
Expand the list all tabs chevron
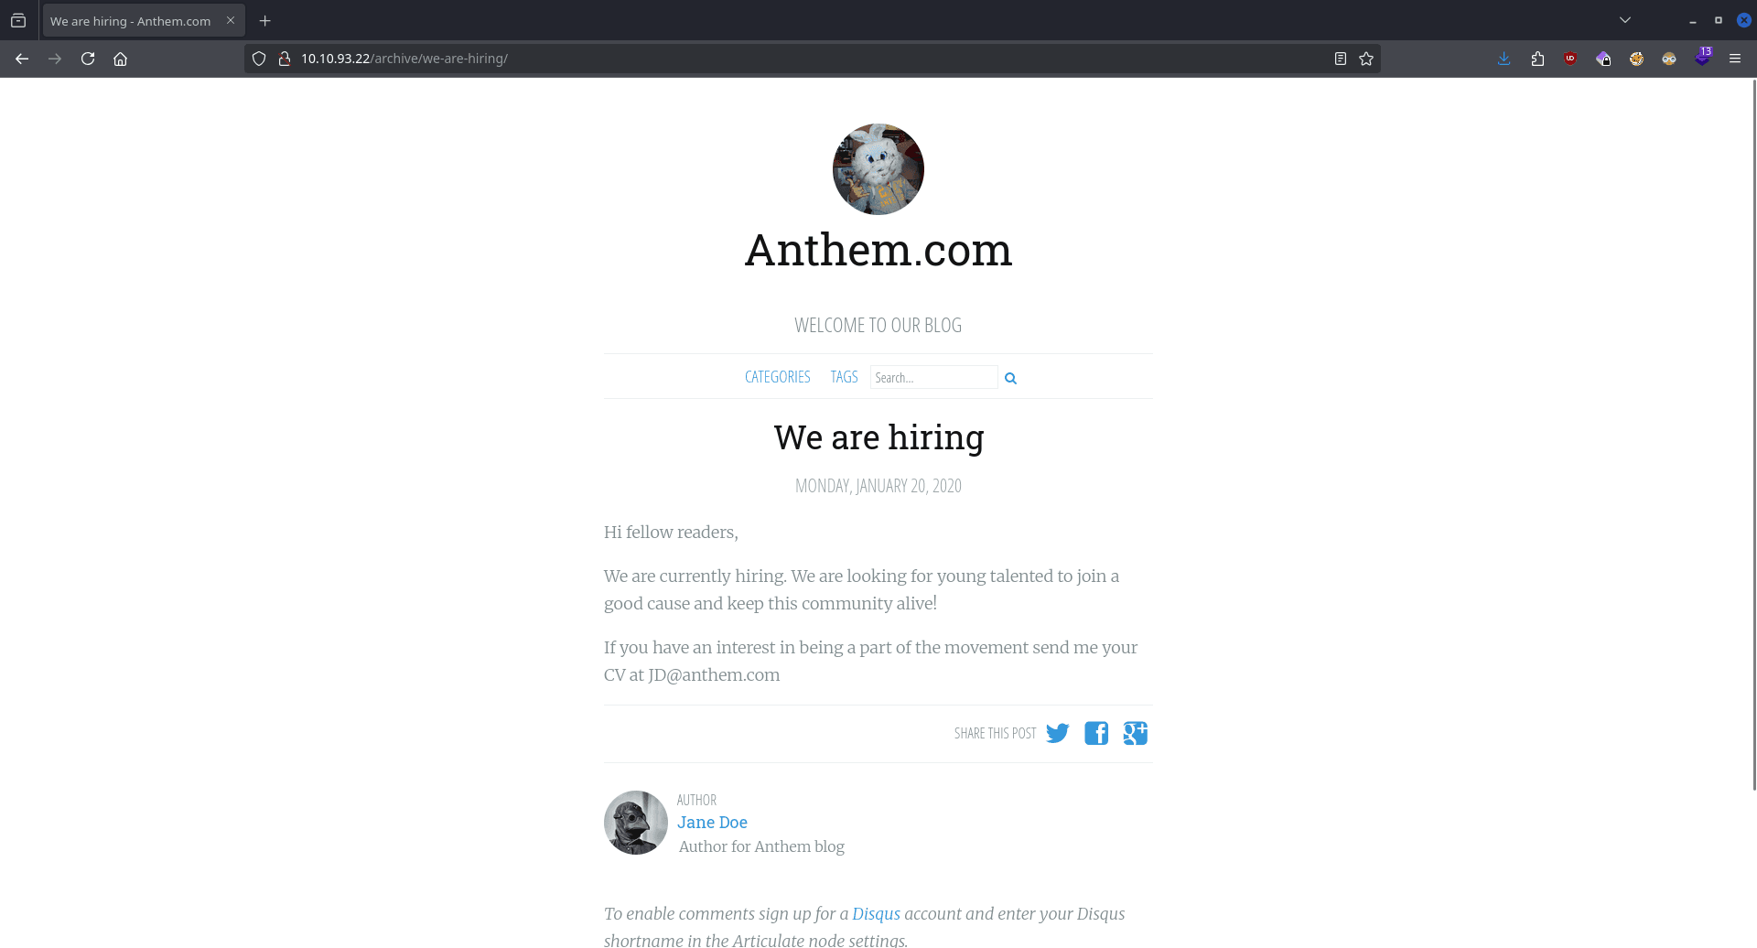(1625, 20)
